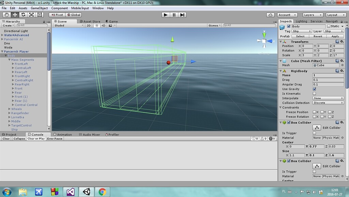
Task: Select the Rect transform tool
Action: click(x=39, y=15)
